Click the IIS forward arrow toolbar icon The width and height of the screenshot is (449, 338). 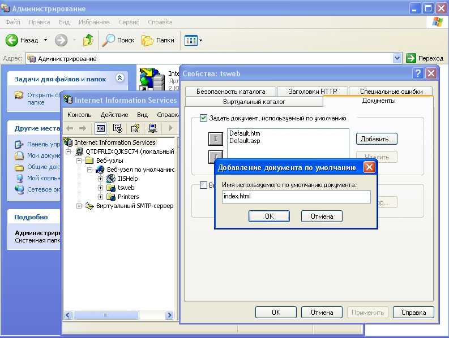point(83,128)
